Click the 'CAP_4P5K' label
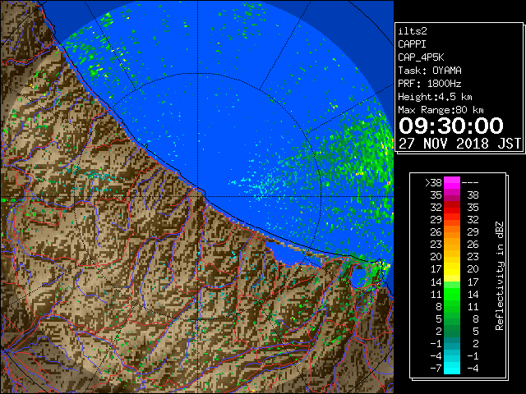 421,57
